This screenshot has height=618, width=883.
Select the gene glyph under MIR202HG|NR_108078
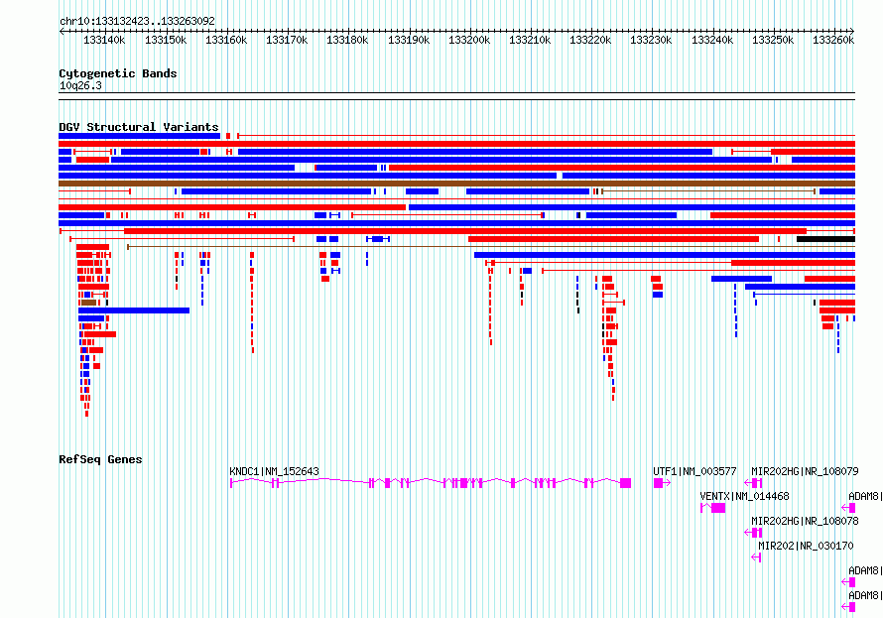pyautogui.click(x=753, y=533)
